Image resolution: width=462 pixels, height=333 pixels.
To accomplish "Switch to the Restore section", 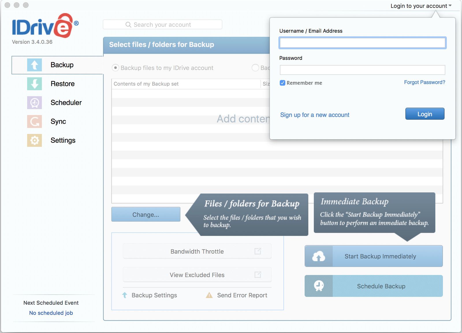I will [x=62, y=84].
